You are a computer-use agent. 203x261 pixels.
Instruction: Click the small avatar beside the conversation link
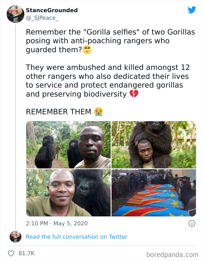click(x=15, y=237)
